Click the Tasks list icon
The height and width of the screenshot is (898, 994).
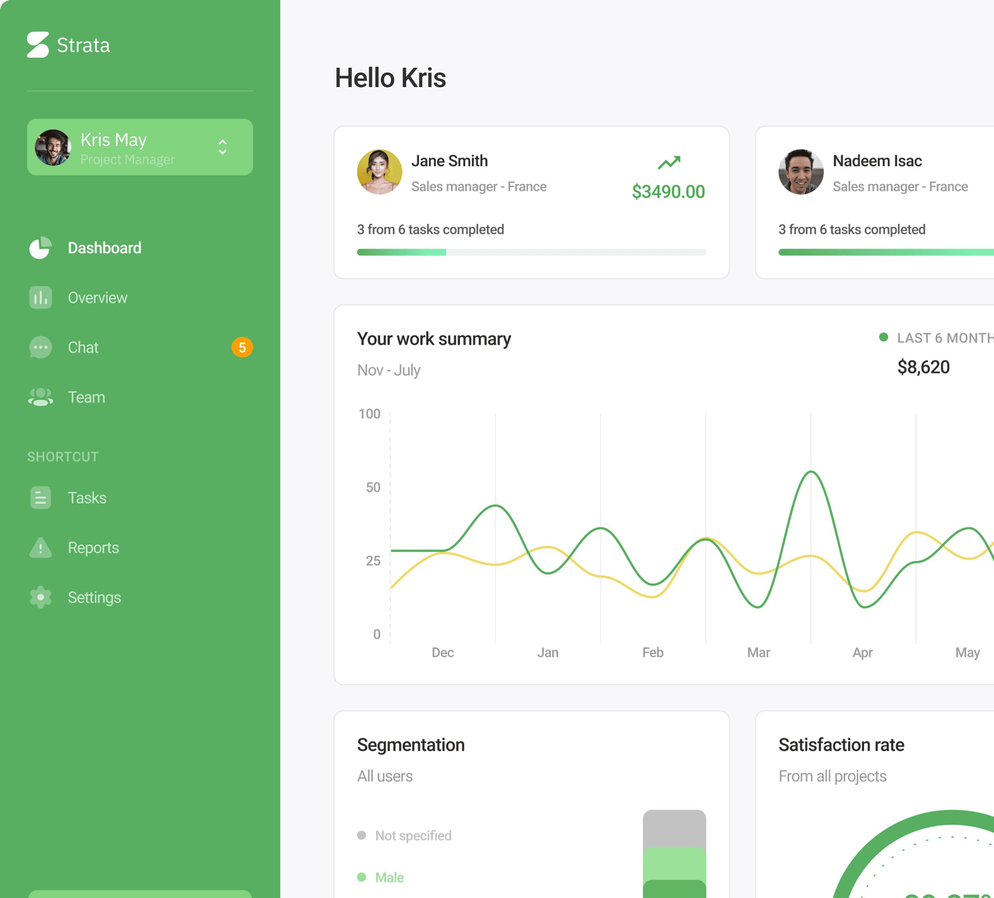click(41, 498)
